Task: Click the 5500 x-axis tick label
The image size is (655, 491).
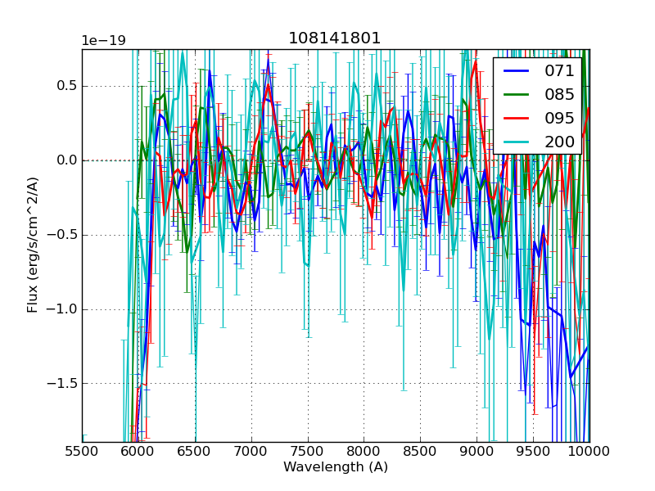Action: coord(82,452)
